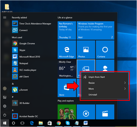Viewport: 137px width, 127px height.
Task: Open Edge from the taskbar
Action: coord(32,123)
